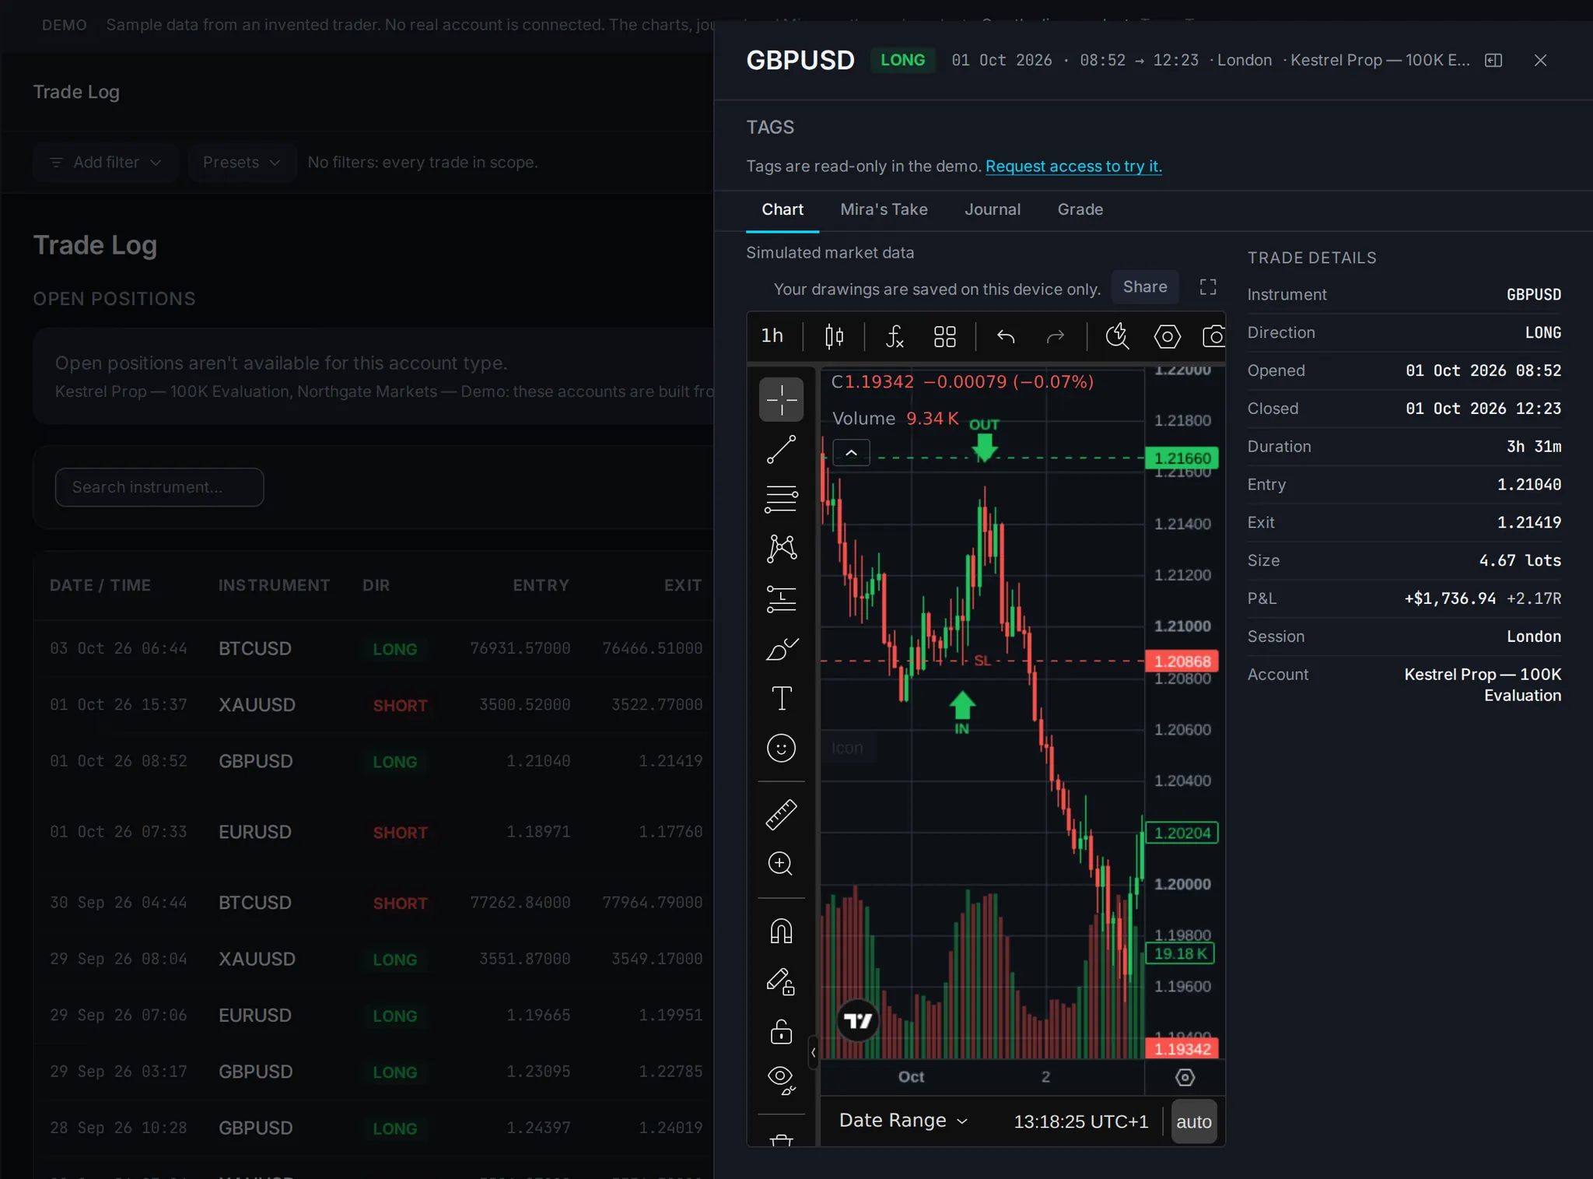The image size is (1593, 1179).
Task: Click Request access to try it link
Action: tap(1073, 166)
